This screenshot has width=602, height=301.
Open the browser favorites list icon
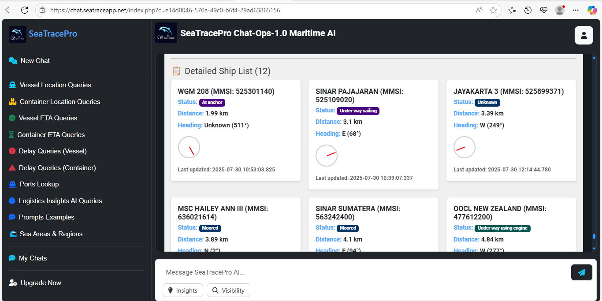click(x=512, y=10)
